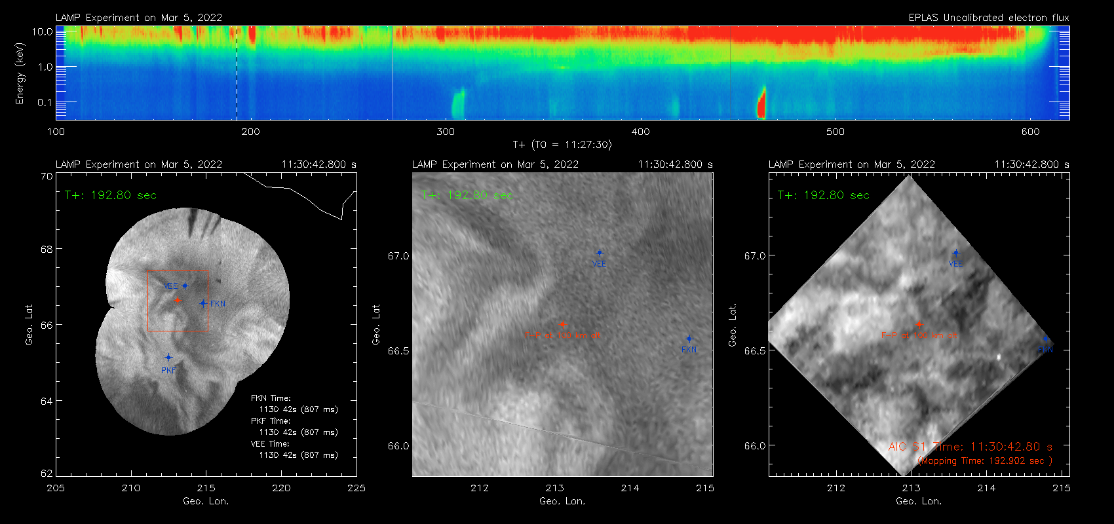Click the spectrogram's 'LAMP Experiment on Mar 5, 2022' title

[139, 18]
